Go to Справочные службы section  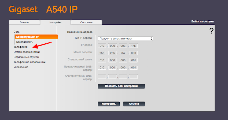(26, 57)
